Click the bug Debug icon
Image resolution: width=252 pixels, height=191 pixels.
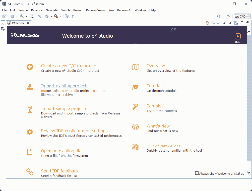click(47, 16)
